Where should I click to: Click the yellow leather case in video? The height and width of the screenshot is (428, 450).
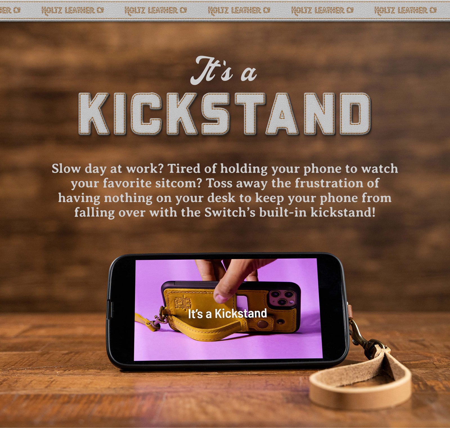click(231, 309)
